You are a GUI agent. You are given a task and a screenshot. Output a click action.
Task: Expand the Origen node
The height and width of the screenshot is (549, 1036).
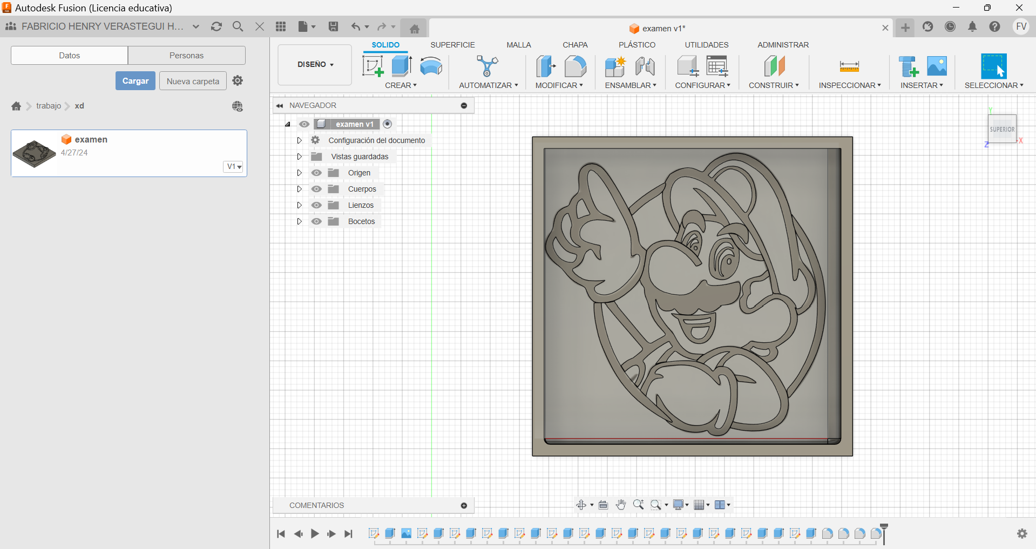299,173
